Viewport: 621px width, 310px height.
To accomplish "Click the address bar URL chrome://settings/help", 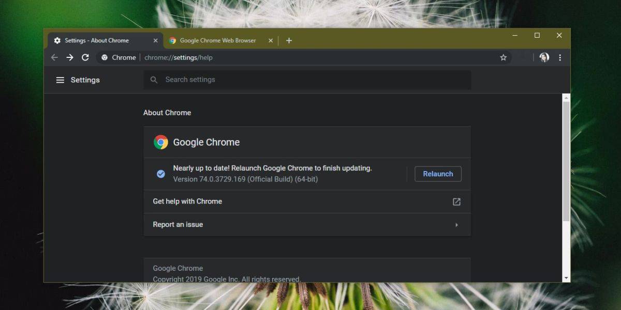I will click(179, 57).
